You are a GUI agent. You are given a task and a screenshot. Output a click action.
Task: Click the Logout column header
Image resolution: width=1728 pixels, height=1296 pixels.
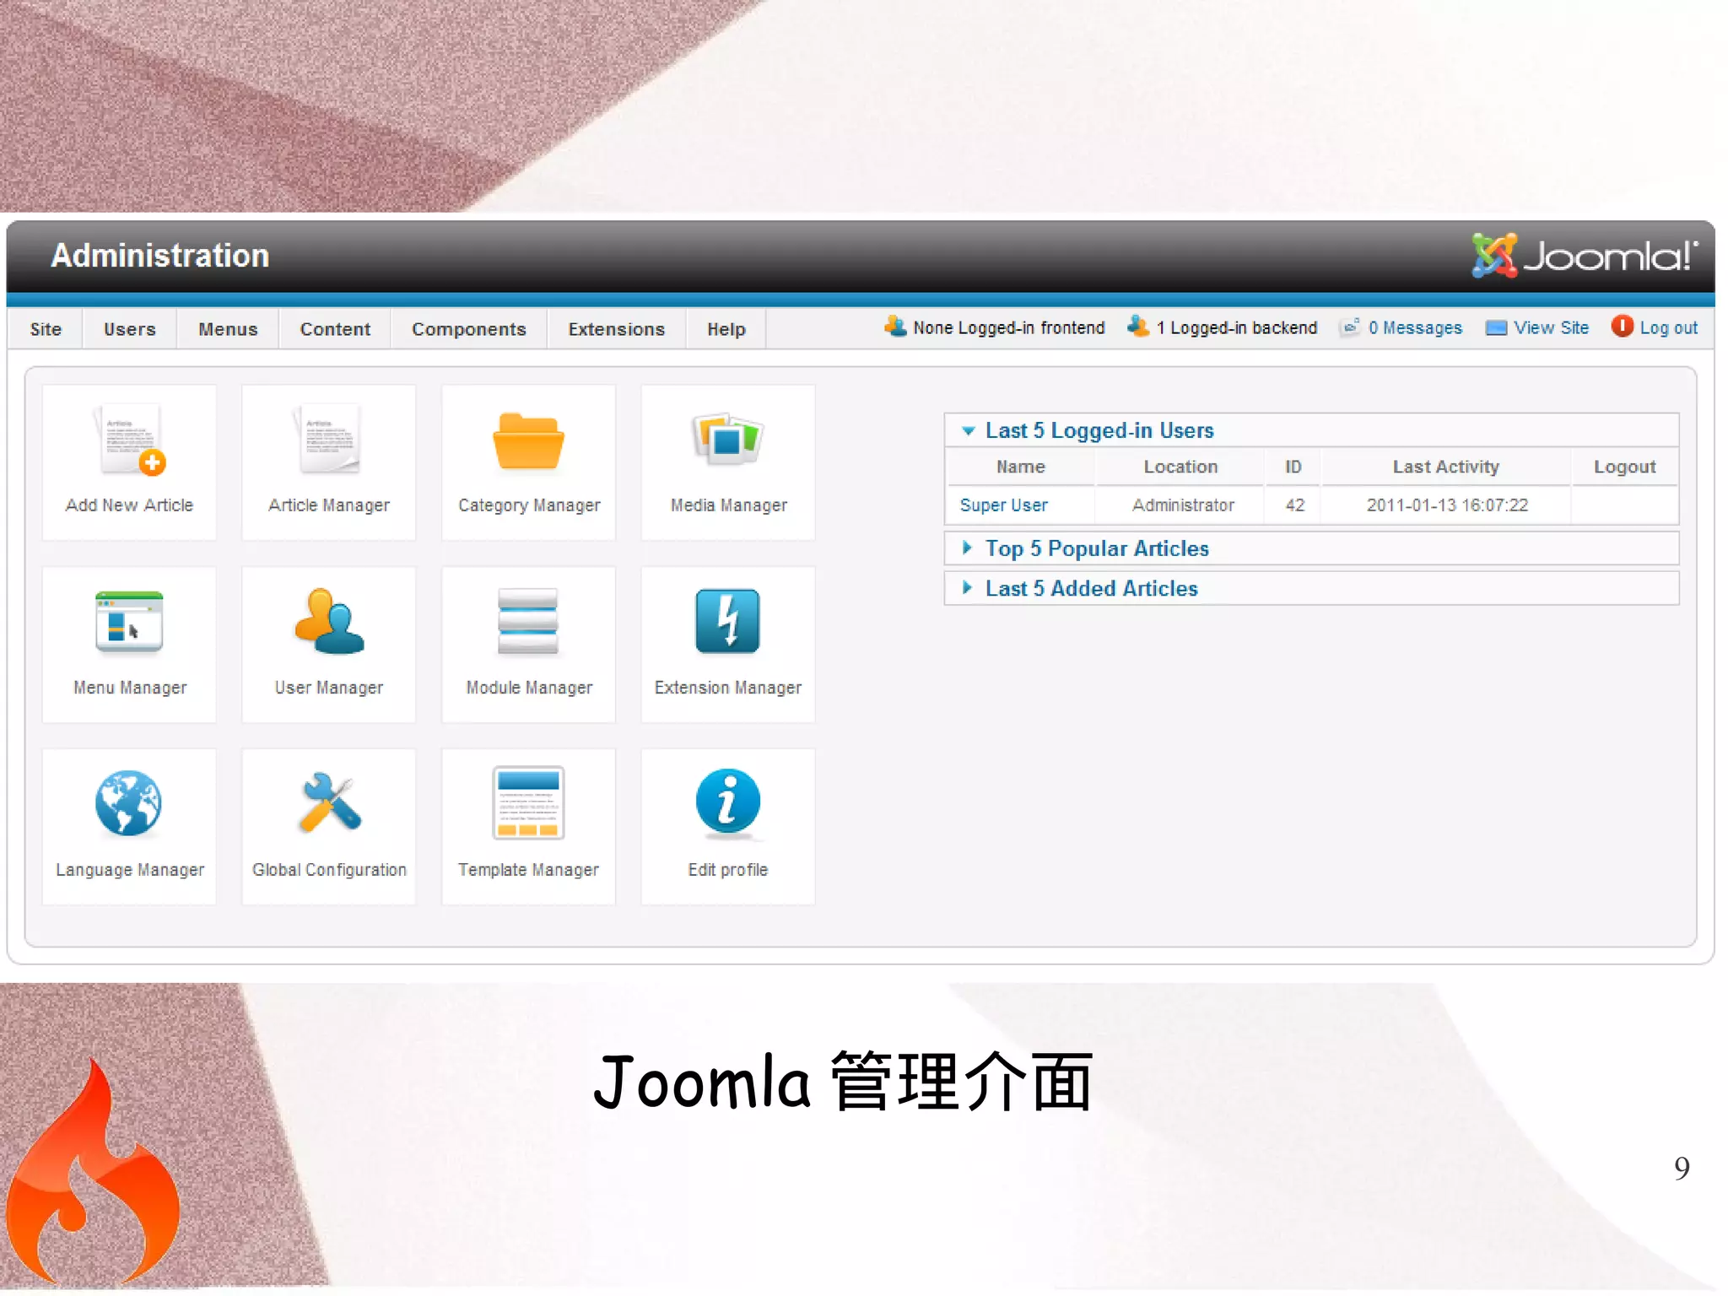pos(1624,467)
